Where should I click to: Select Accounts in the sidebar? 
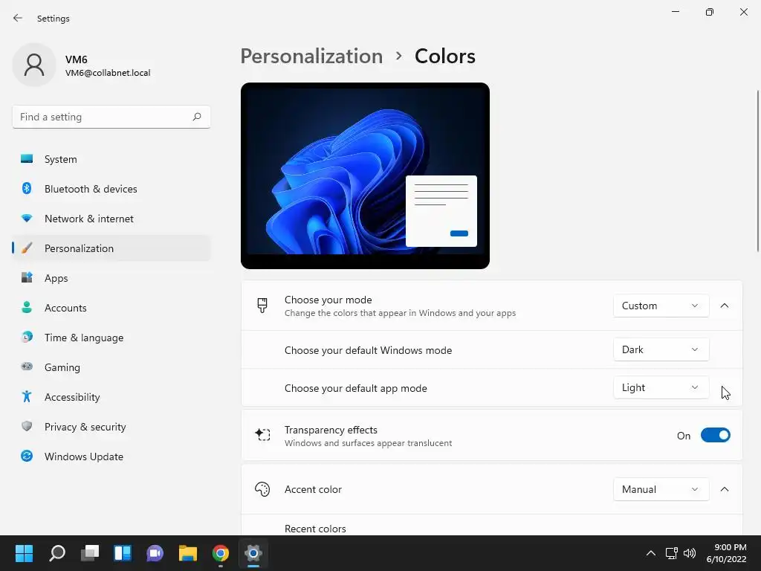coord(111,307)
